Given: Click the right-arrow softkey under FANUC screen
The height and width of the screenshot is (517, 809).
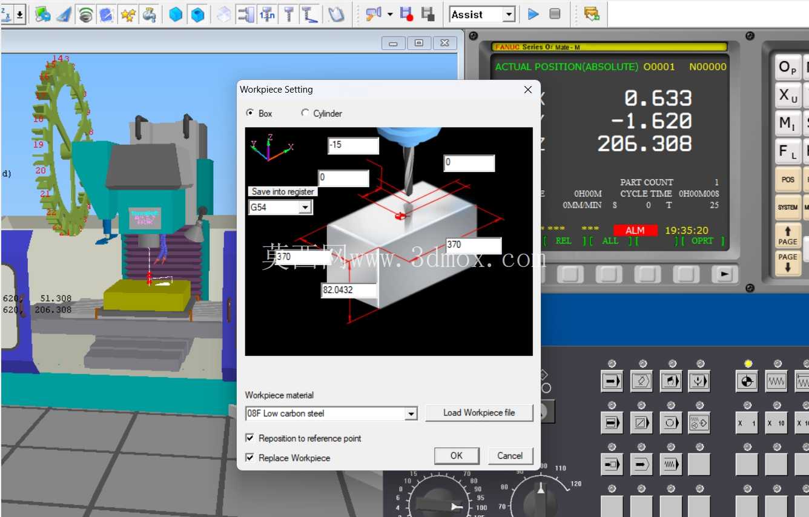Looking at the screenshot, I should coord(724,274).
